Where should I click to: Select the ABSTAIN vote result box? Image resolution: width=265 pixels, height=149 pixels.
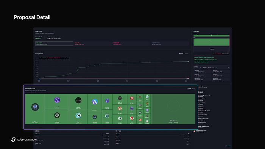170,43
